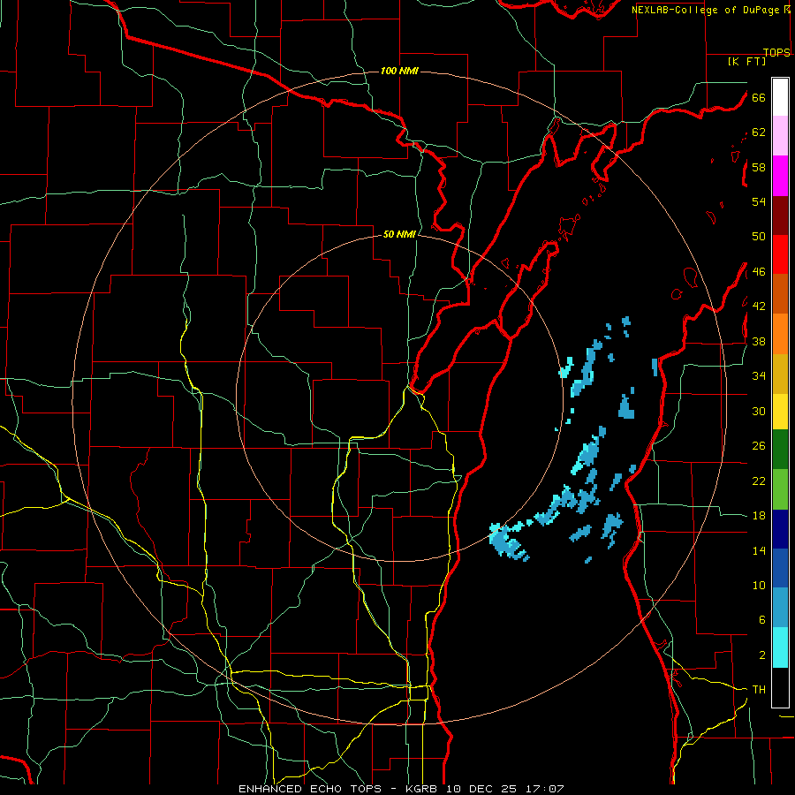Screen dimensions: 795x795
Task: Click the legend value 46
Action: (x=759, y=272)
